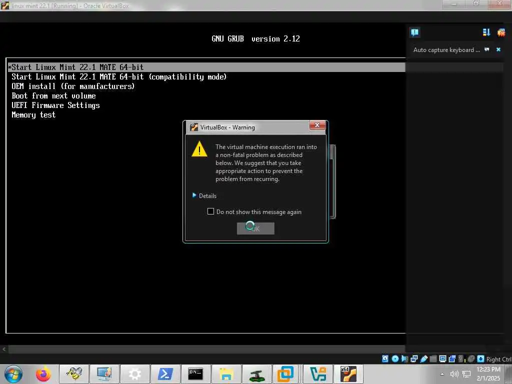Screen dimensions: 512x384
Task: Open Firefox from the taskbar
Action: click(43, 374)
